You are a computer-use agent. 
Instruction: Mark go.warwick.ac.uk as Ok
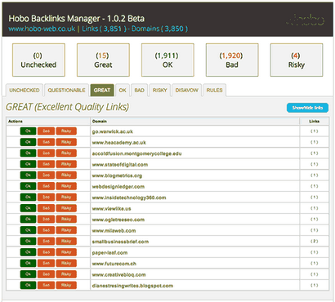[28, 131]
